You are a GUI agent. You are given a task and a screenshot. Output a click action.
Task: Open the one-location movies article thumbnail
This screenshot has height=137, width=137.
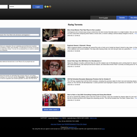pos(54,35)
